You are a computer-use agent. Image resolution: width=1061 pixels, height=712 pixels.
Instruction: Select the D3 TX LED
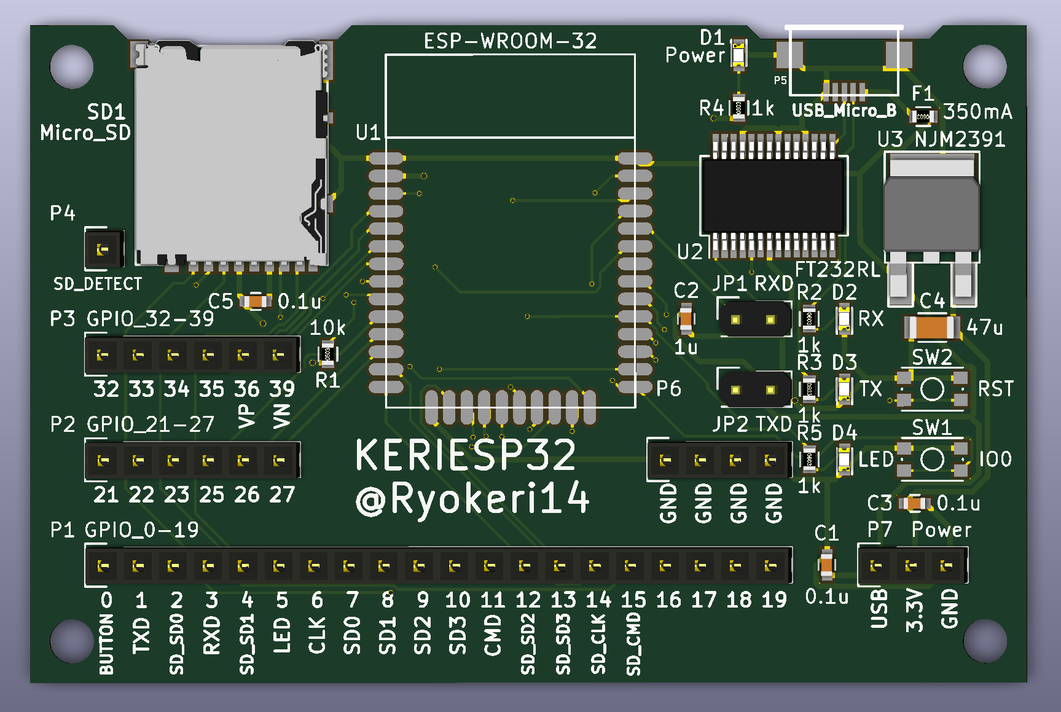844,389
